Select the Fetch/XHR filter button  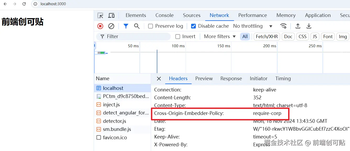(267, 37)
